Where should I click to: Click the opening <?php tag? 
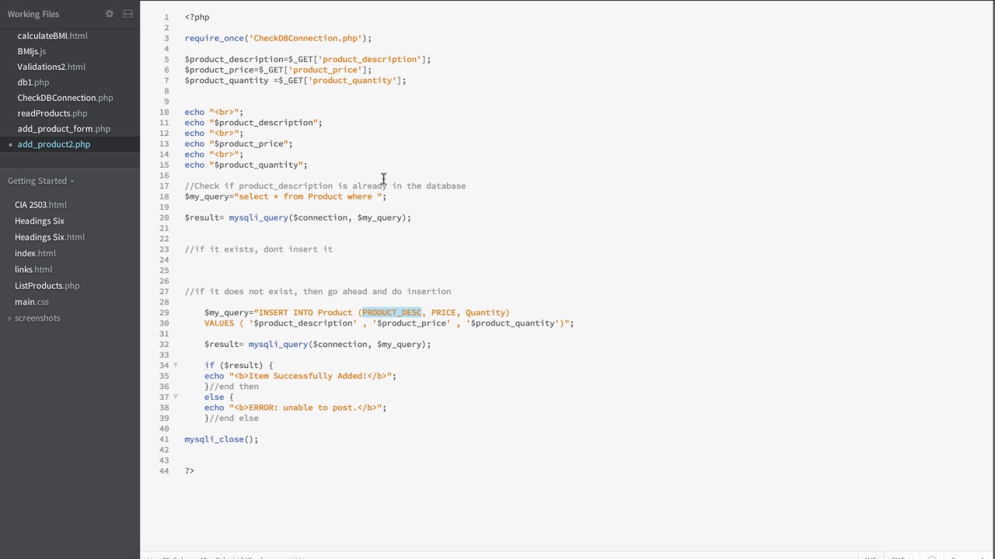(197, 17)
